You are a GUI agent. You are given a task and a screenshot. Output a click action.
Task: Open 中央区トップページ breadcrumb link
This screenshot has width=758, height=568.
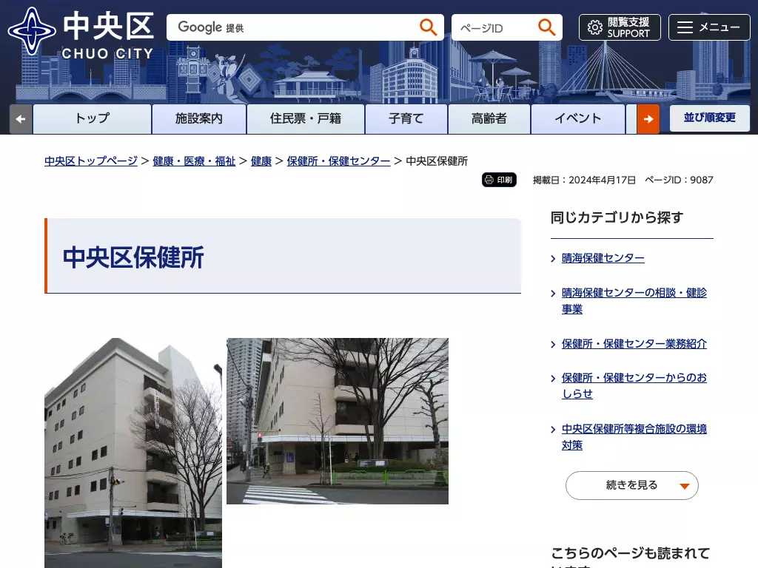click(x=91, y=160)
